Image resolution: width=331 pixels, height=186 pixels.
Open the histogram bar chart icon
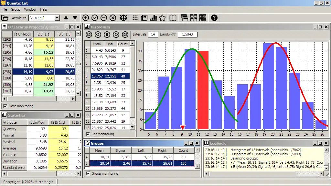pyautogui.click(x=153, y=18)
